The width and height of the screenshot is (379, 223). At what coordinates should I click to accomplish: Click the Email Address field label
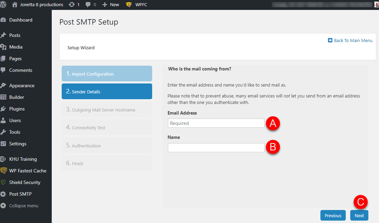coord(182,113)
